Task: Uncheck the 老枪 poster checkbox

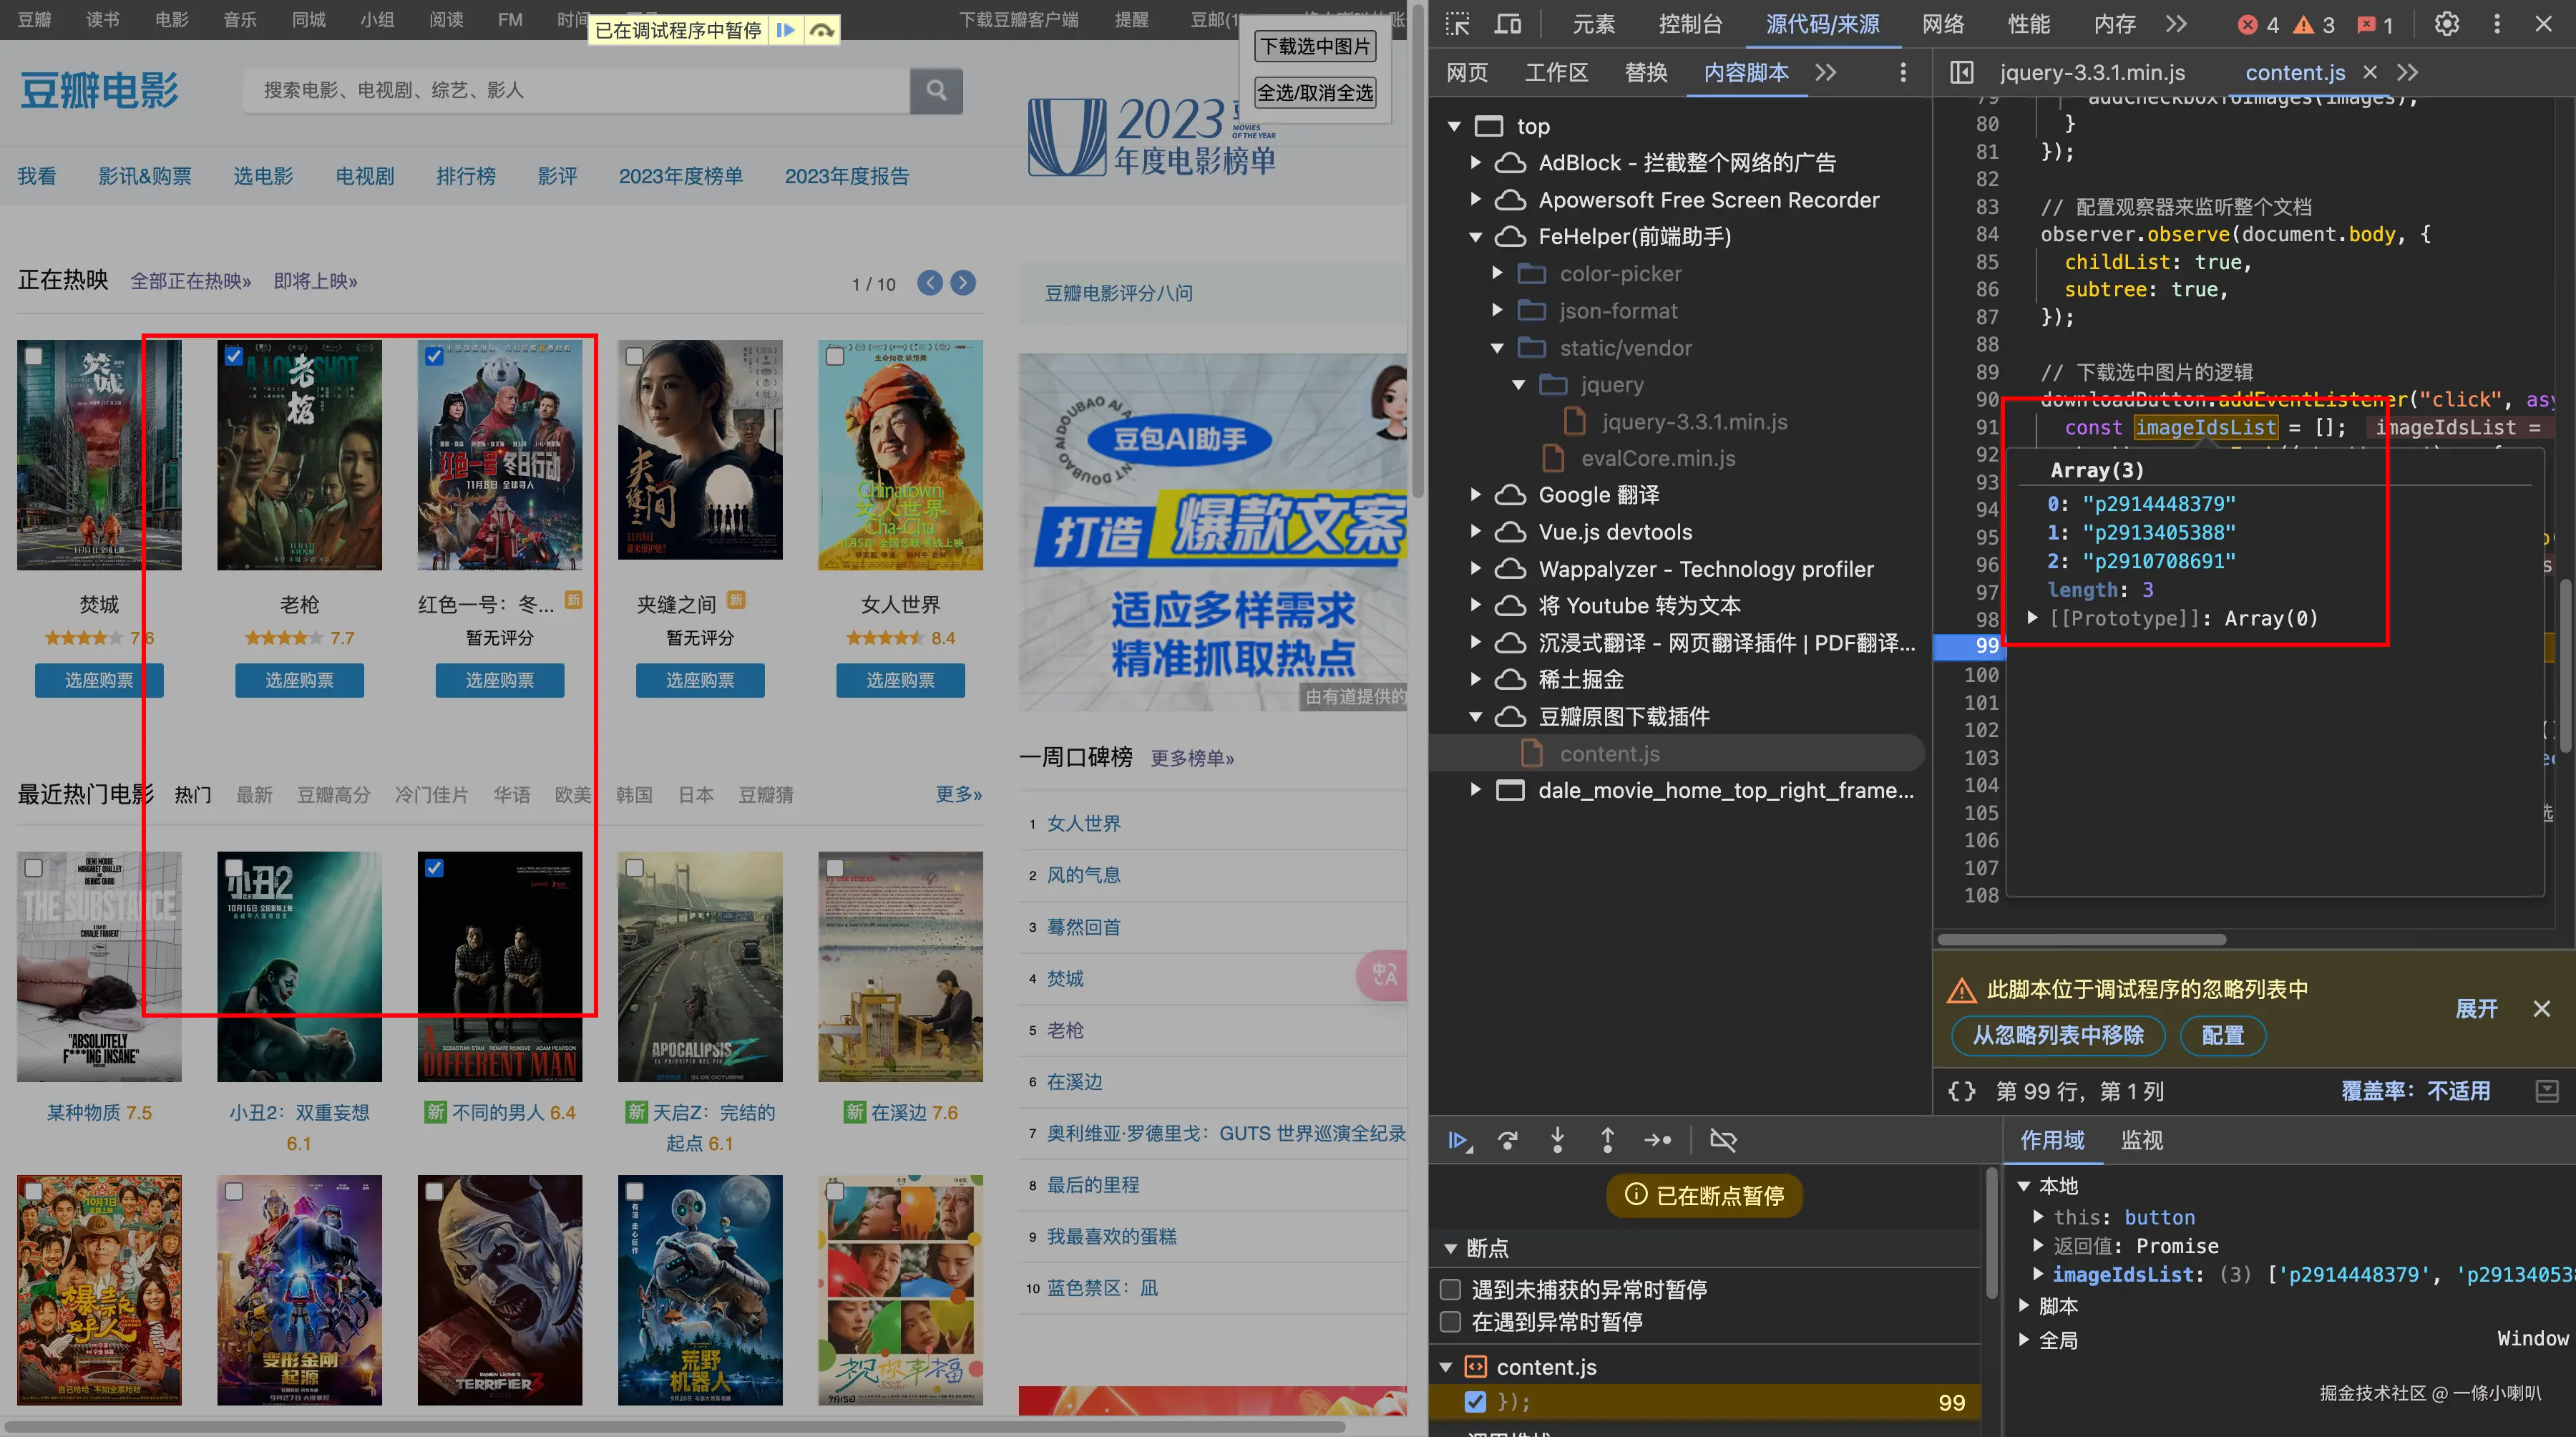Action: click(233, 357)
